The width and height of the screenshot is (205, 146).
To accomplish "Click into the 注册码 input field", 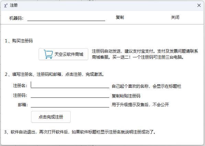I will (x=70, y=95).
